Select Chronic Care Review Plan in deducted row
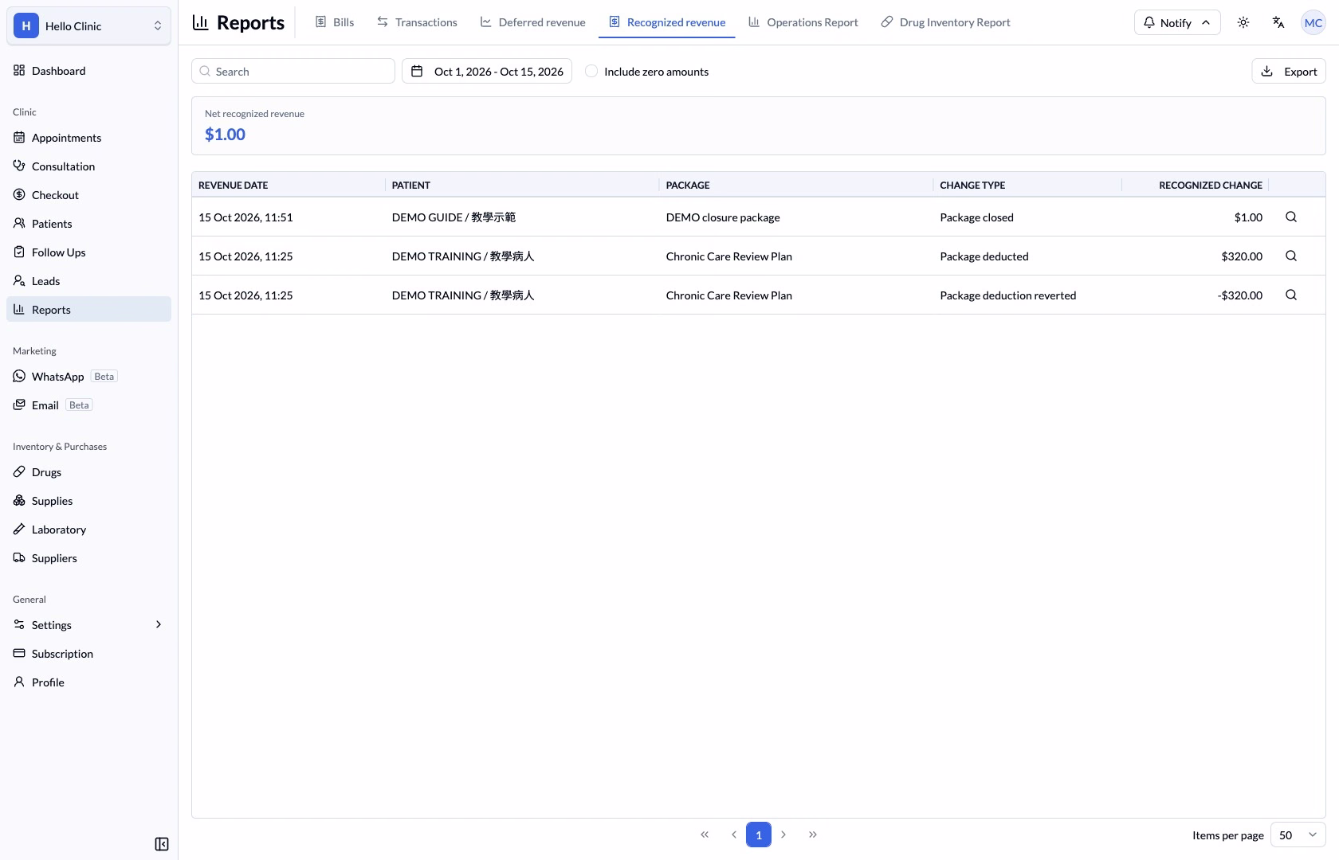 point(729,256)
